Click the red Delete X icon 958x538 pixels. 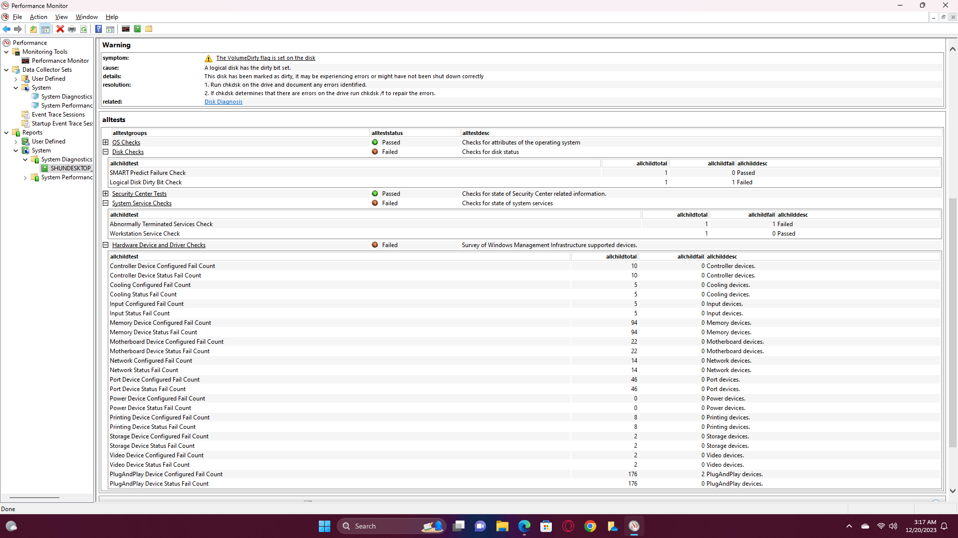pyautogui.click(x=60, y=29)
